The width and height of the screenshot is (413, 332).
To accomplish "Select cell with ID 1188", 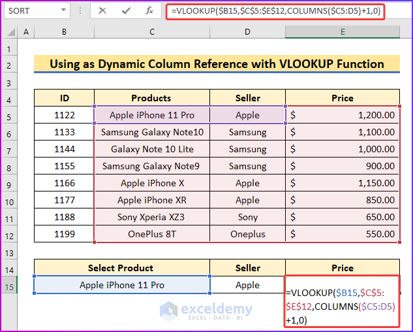I will 65,217.
